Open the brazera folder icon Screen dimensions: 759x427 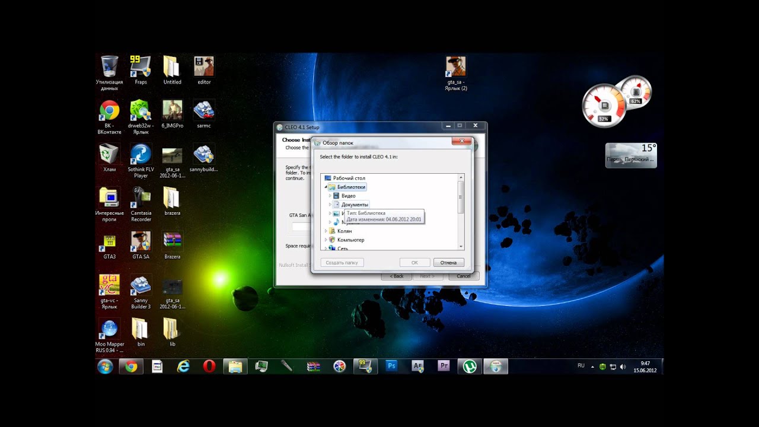[x=172, y=201]
